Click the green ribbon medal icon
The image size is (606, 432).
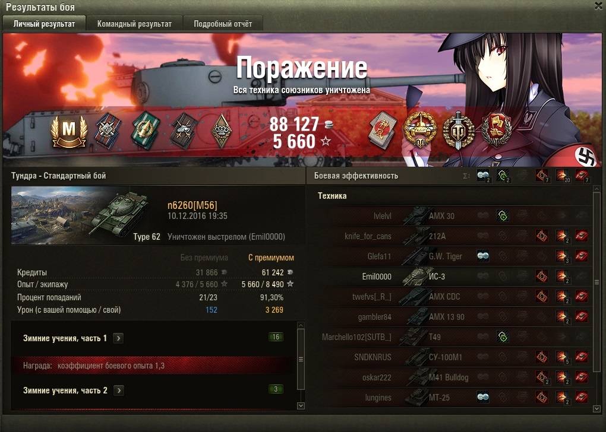point(146,131)
